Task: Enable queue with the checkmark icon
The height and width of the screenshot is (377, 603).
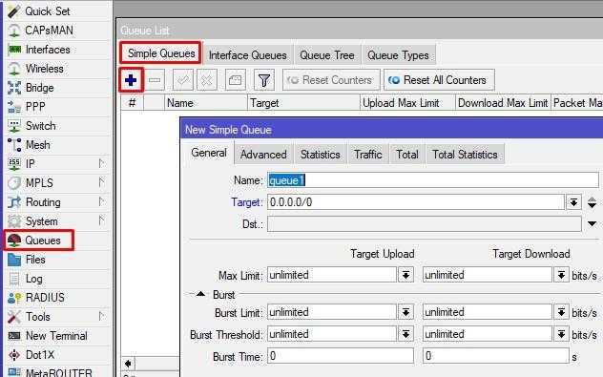Action: 182,80
